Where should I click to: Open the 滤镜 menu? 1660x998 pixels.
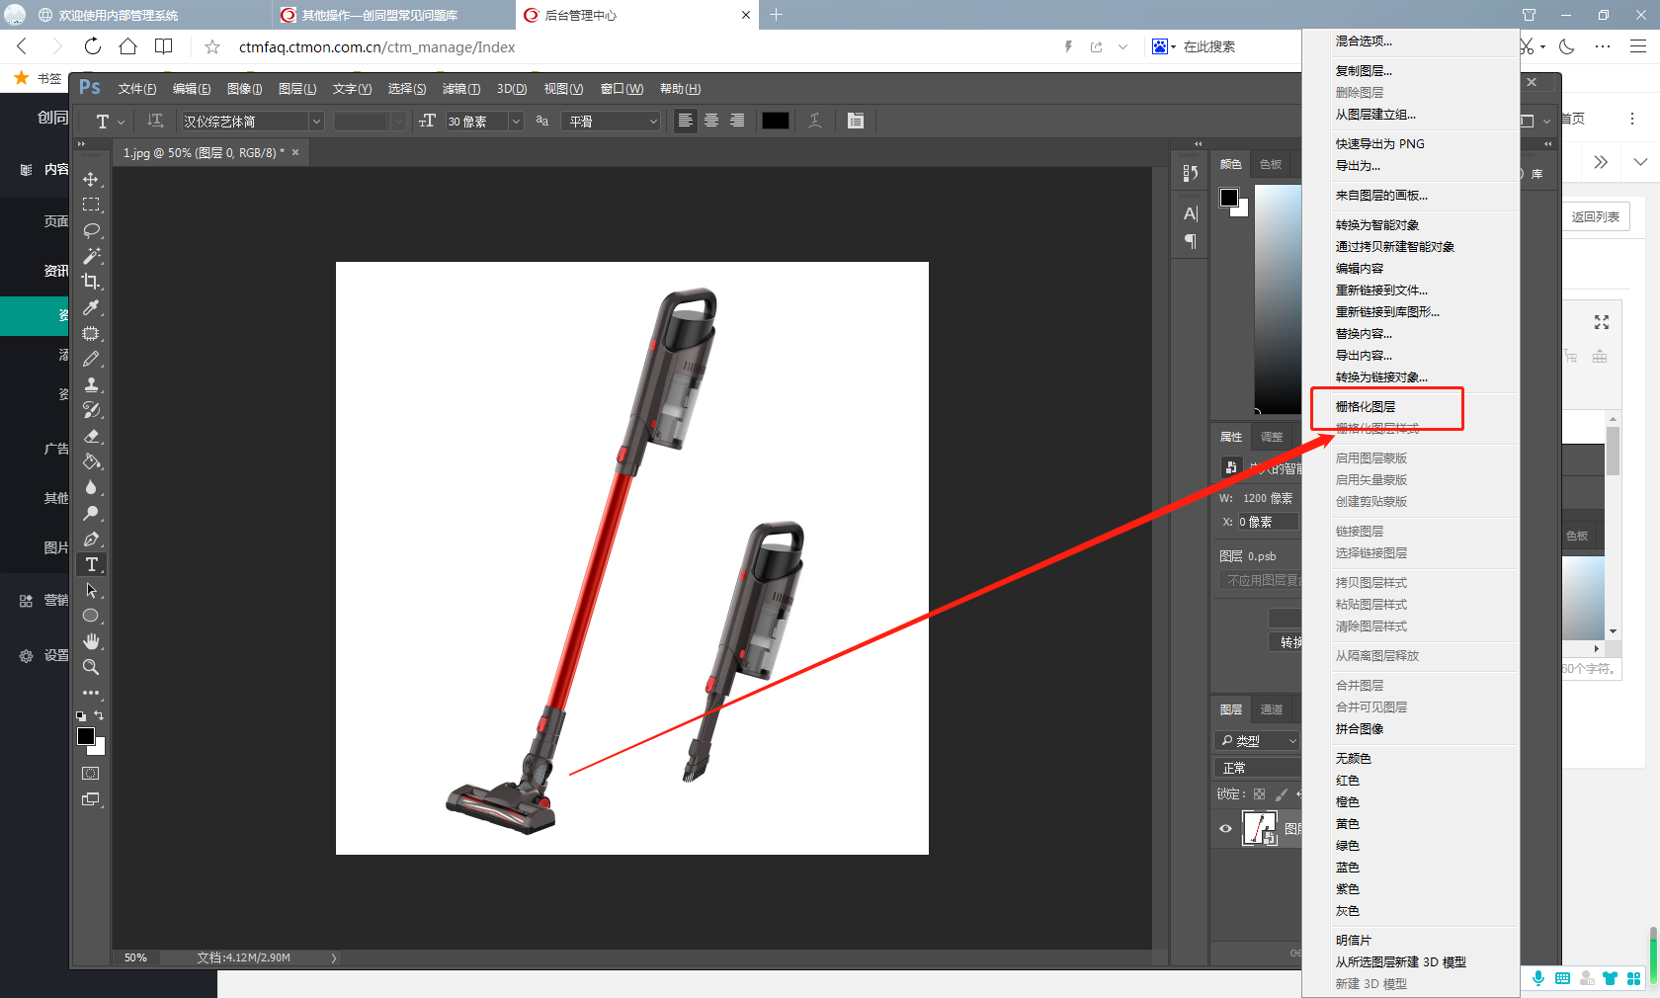coord(461,89)
